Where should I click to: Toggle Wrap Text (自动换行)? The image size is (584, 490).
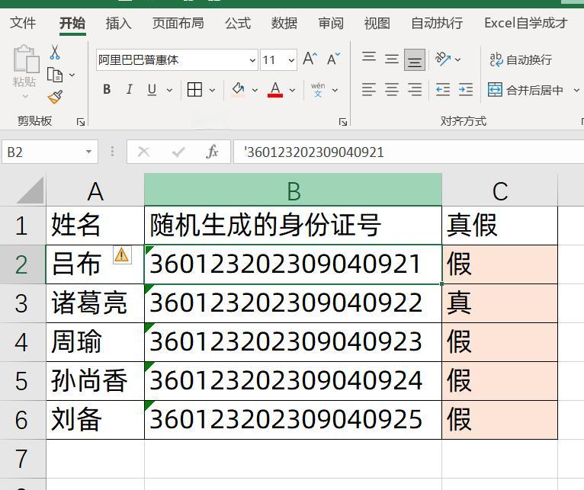click(521, 59)
